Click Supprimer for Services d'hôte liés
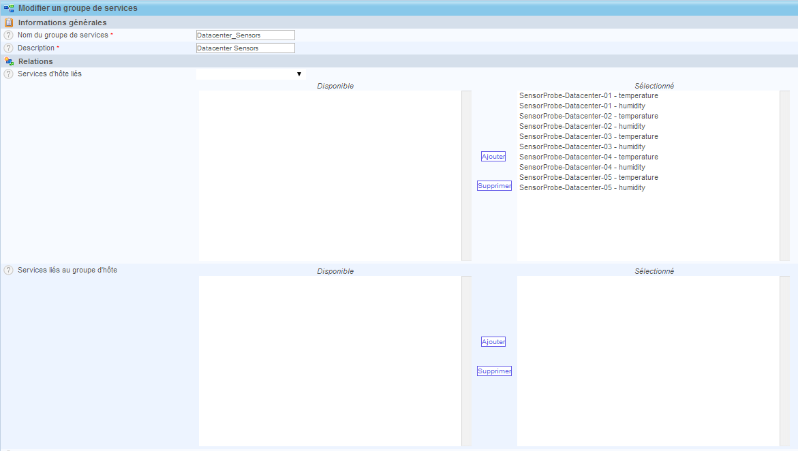798x451 pixels. (494, 186)
